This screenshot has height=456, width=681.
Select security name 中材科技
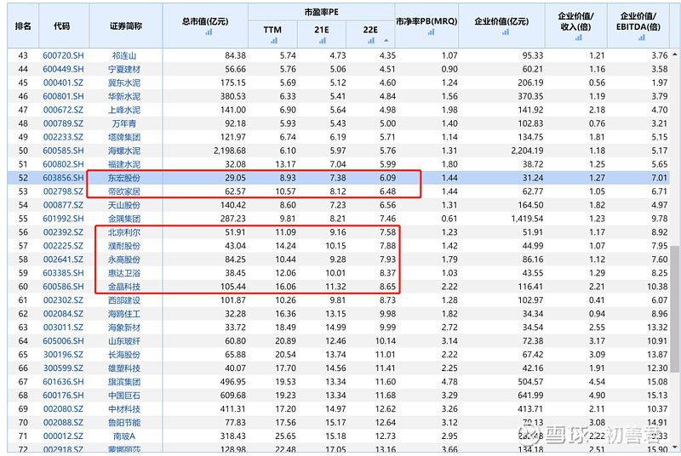click(124, 408)
